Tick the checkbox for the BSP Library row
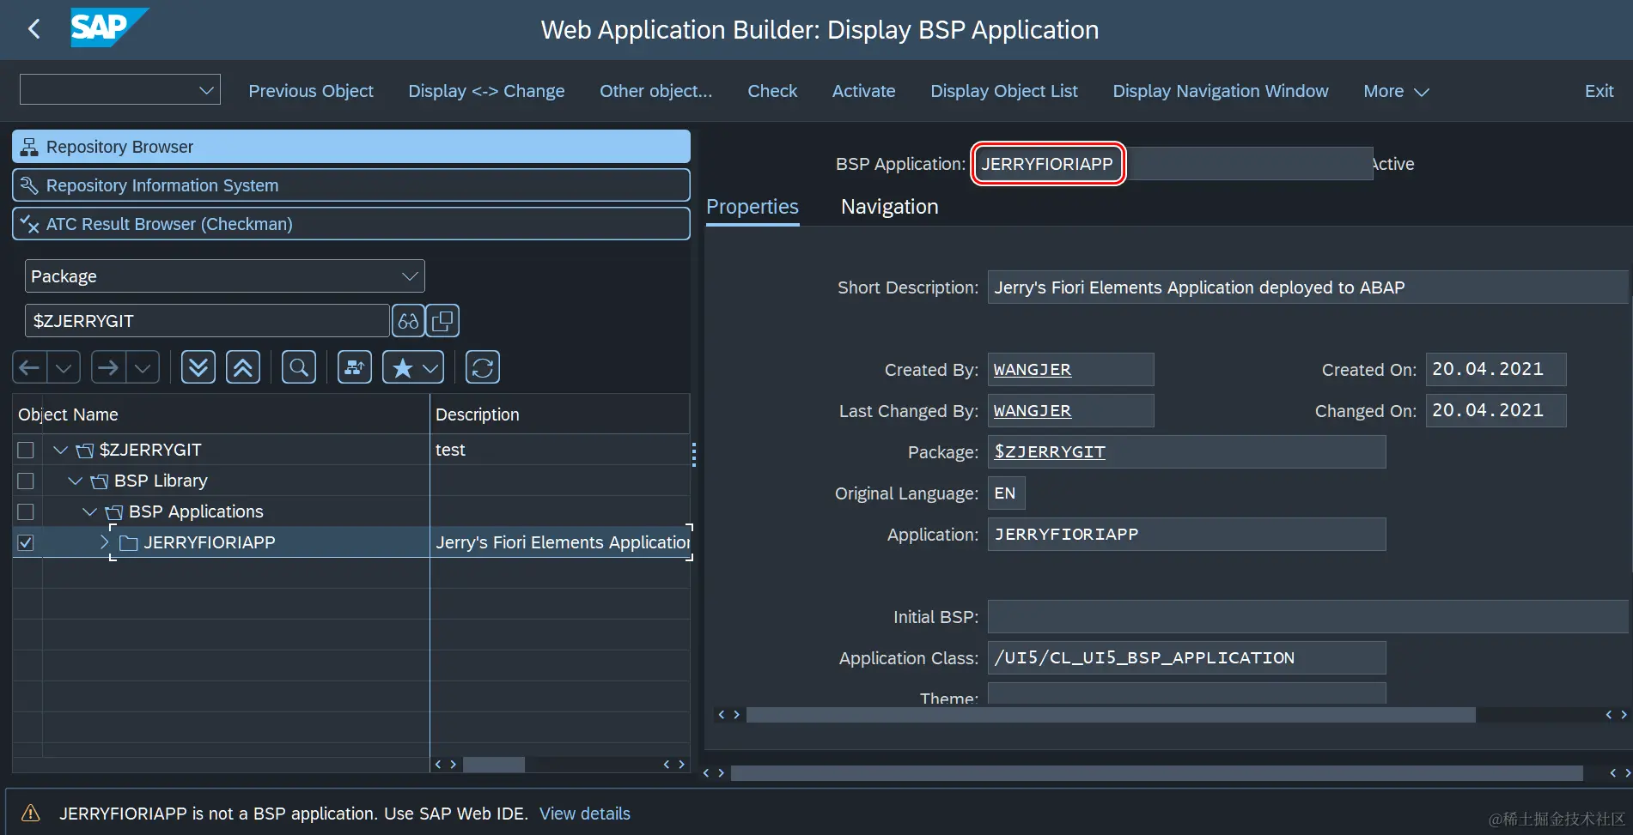Image resolution: width=1633 pixels, height=835 pixels. [26, 481]
